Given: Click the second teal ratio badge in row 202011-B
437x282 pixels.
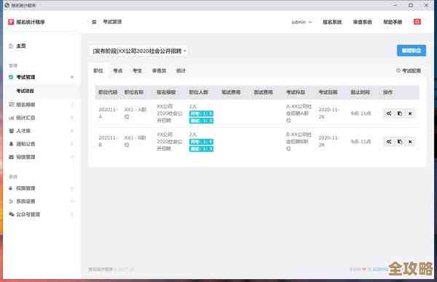Looking at the screenshot, I should [201, 149].
